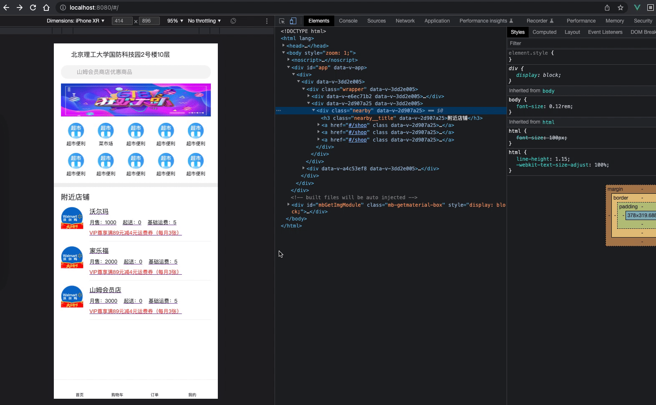Image resolution: width=656 pixels, height=405 pixels.
Task: Open the device toolbar three-dot menu
Action: [267, 21]
